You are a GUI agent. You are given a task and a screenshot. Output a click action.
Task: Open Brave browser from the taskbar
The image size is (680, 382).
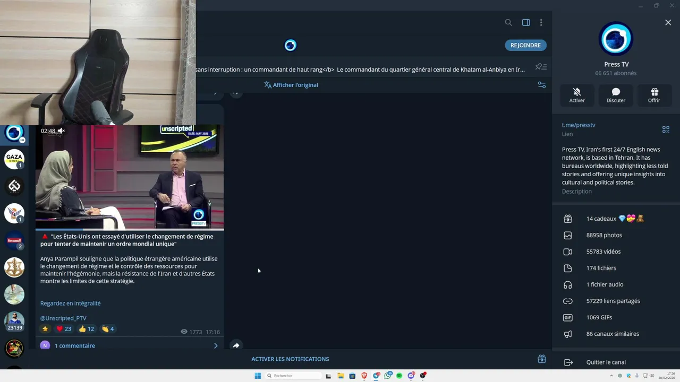pyautogui.click(x=364, y=376)
